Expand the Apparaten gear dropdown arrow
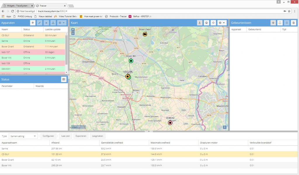Image resolution: width=299 pixels, height=175 pixels. (x=63, y=23)
